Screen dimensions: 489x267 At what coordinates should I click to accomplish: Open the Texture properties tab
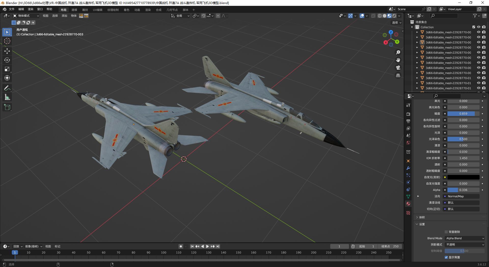coord(408,213)
